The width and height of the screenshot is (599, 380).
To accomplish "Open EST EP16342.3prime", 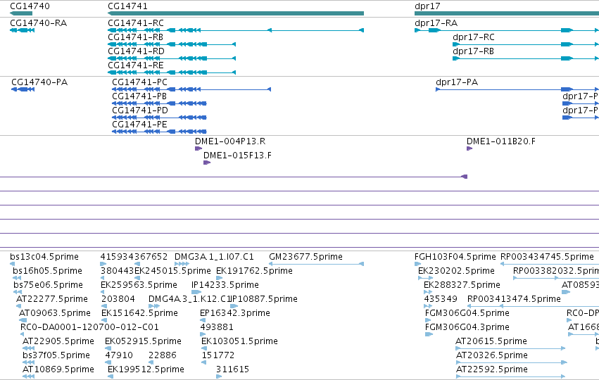I will 234,313.
